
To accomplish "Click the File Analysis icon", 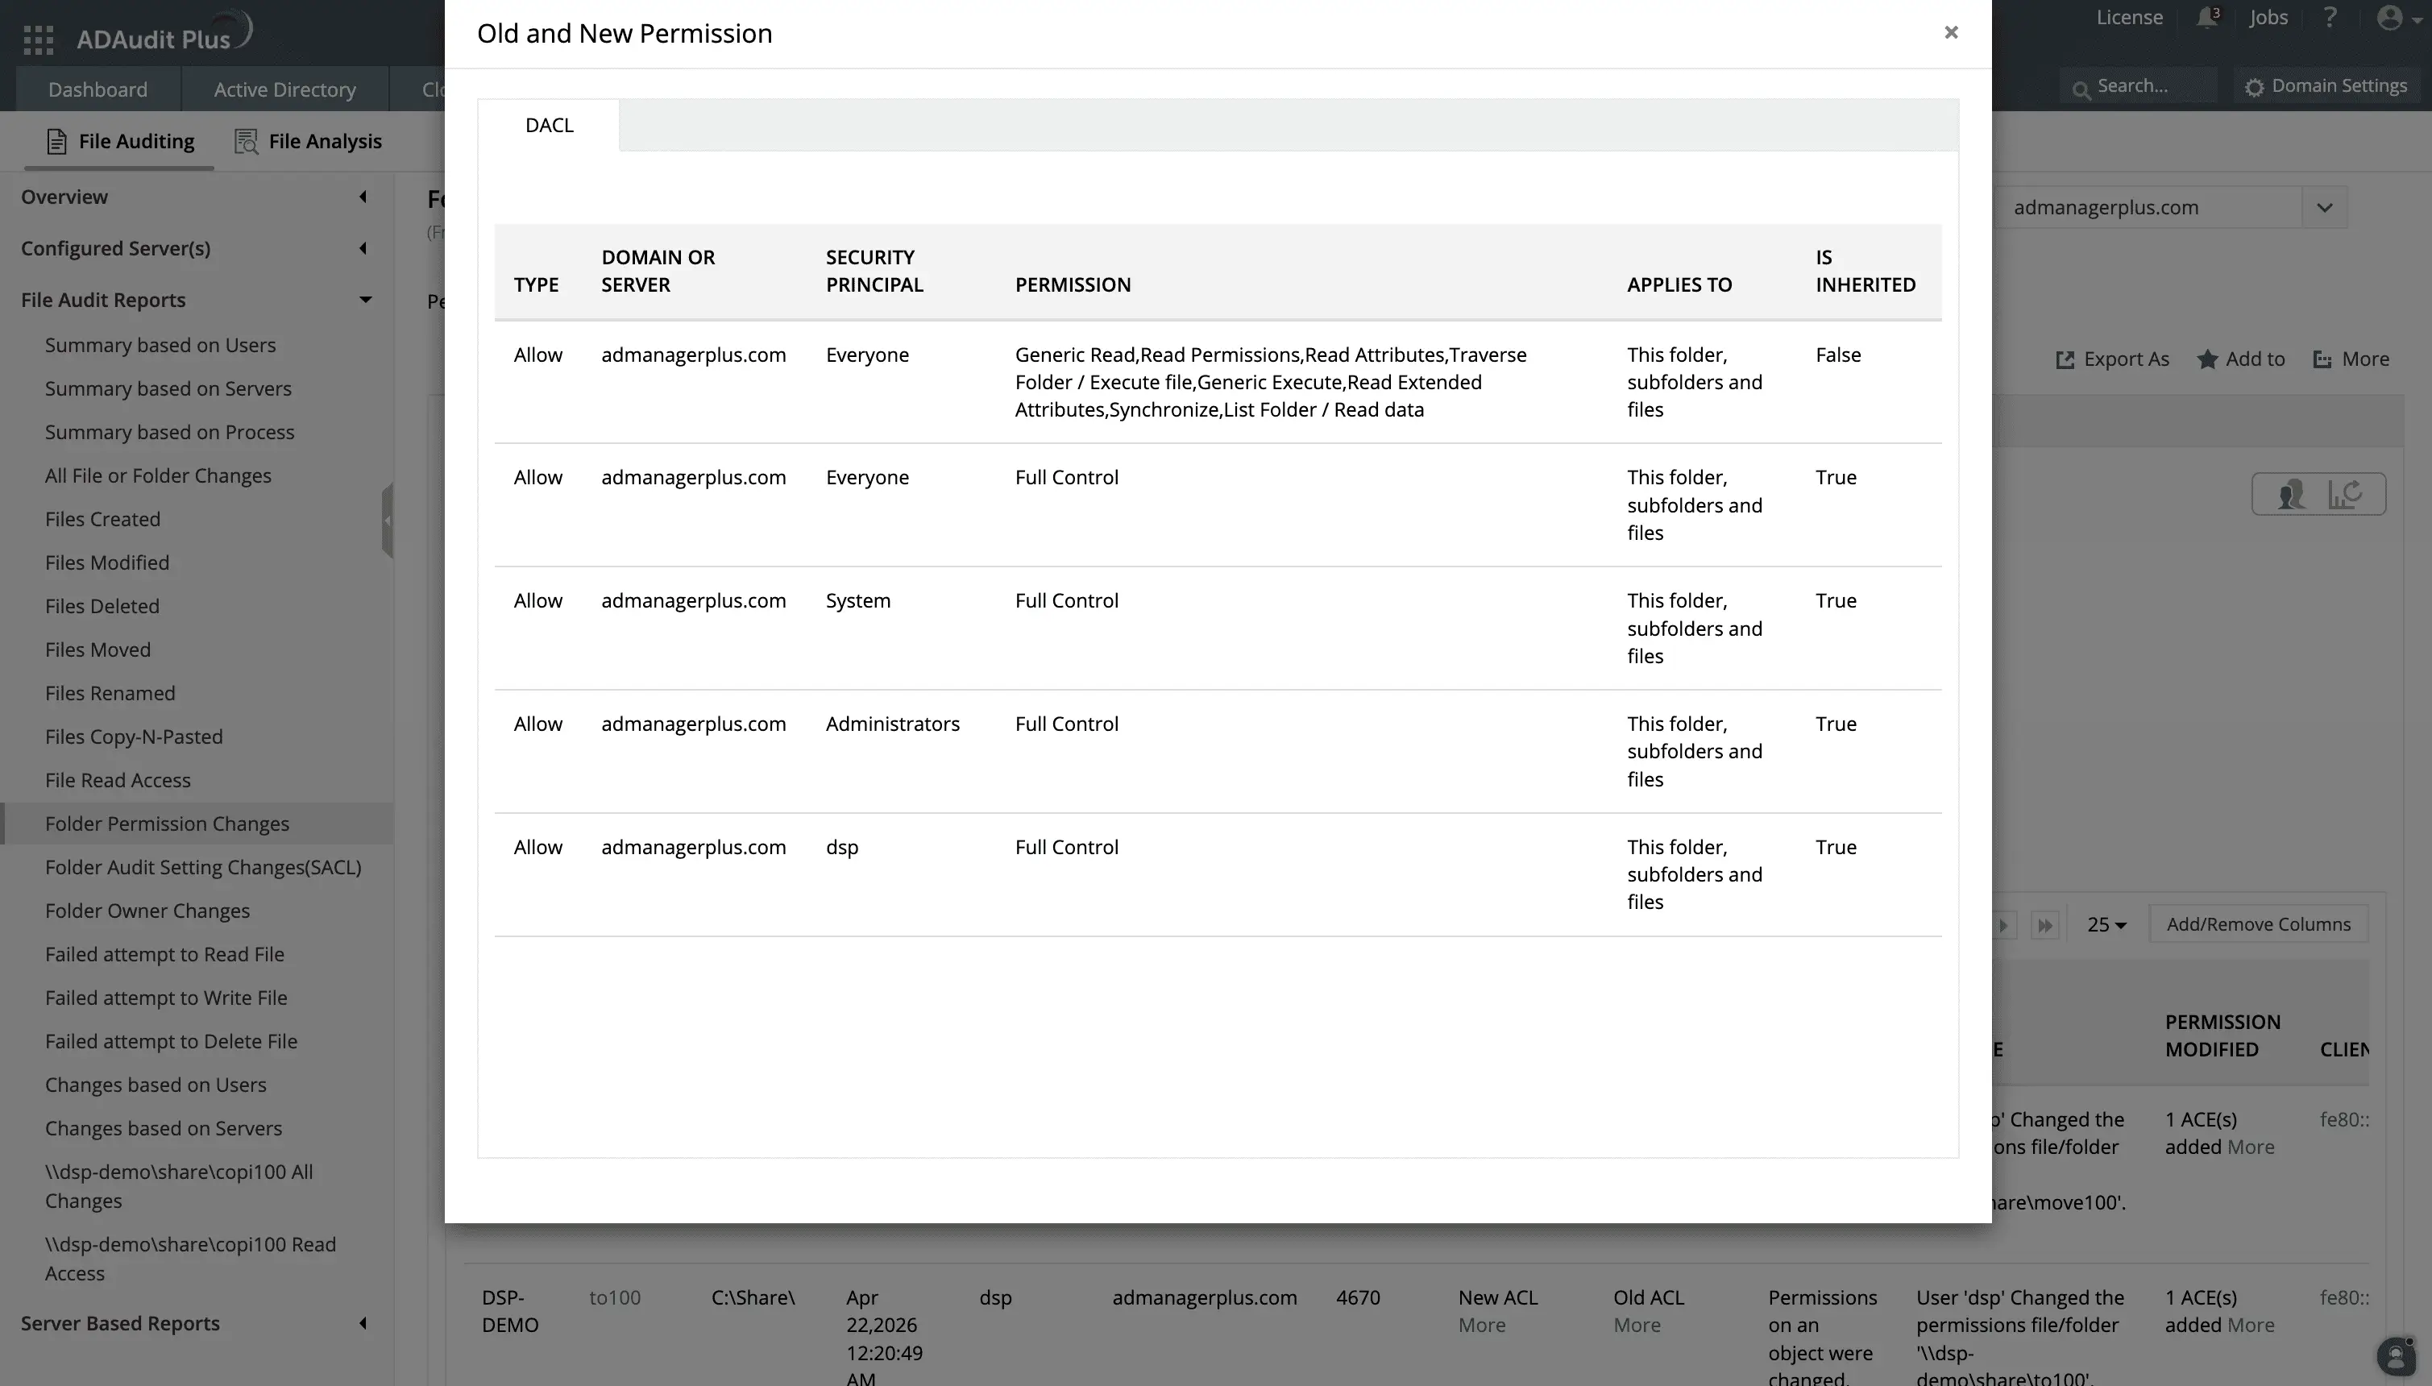I will coord(247,141).
